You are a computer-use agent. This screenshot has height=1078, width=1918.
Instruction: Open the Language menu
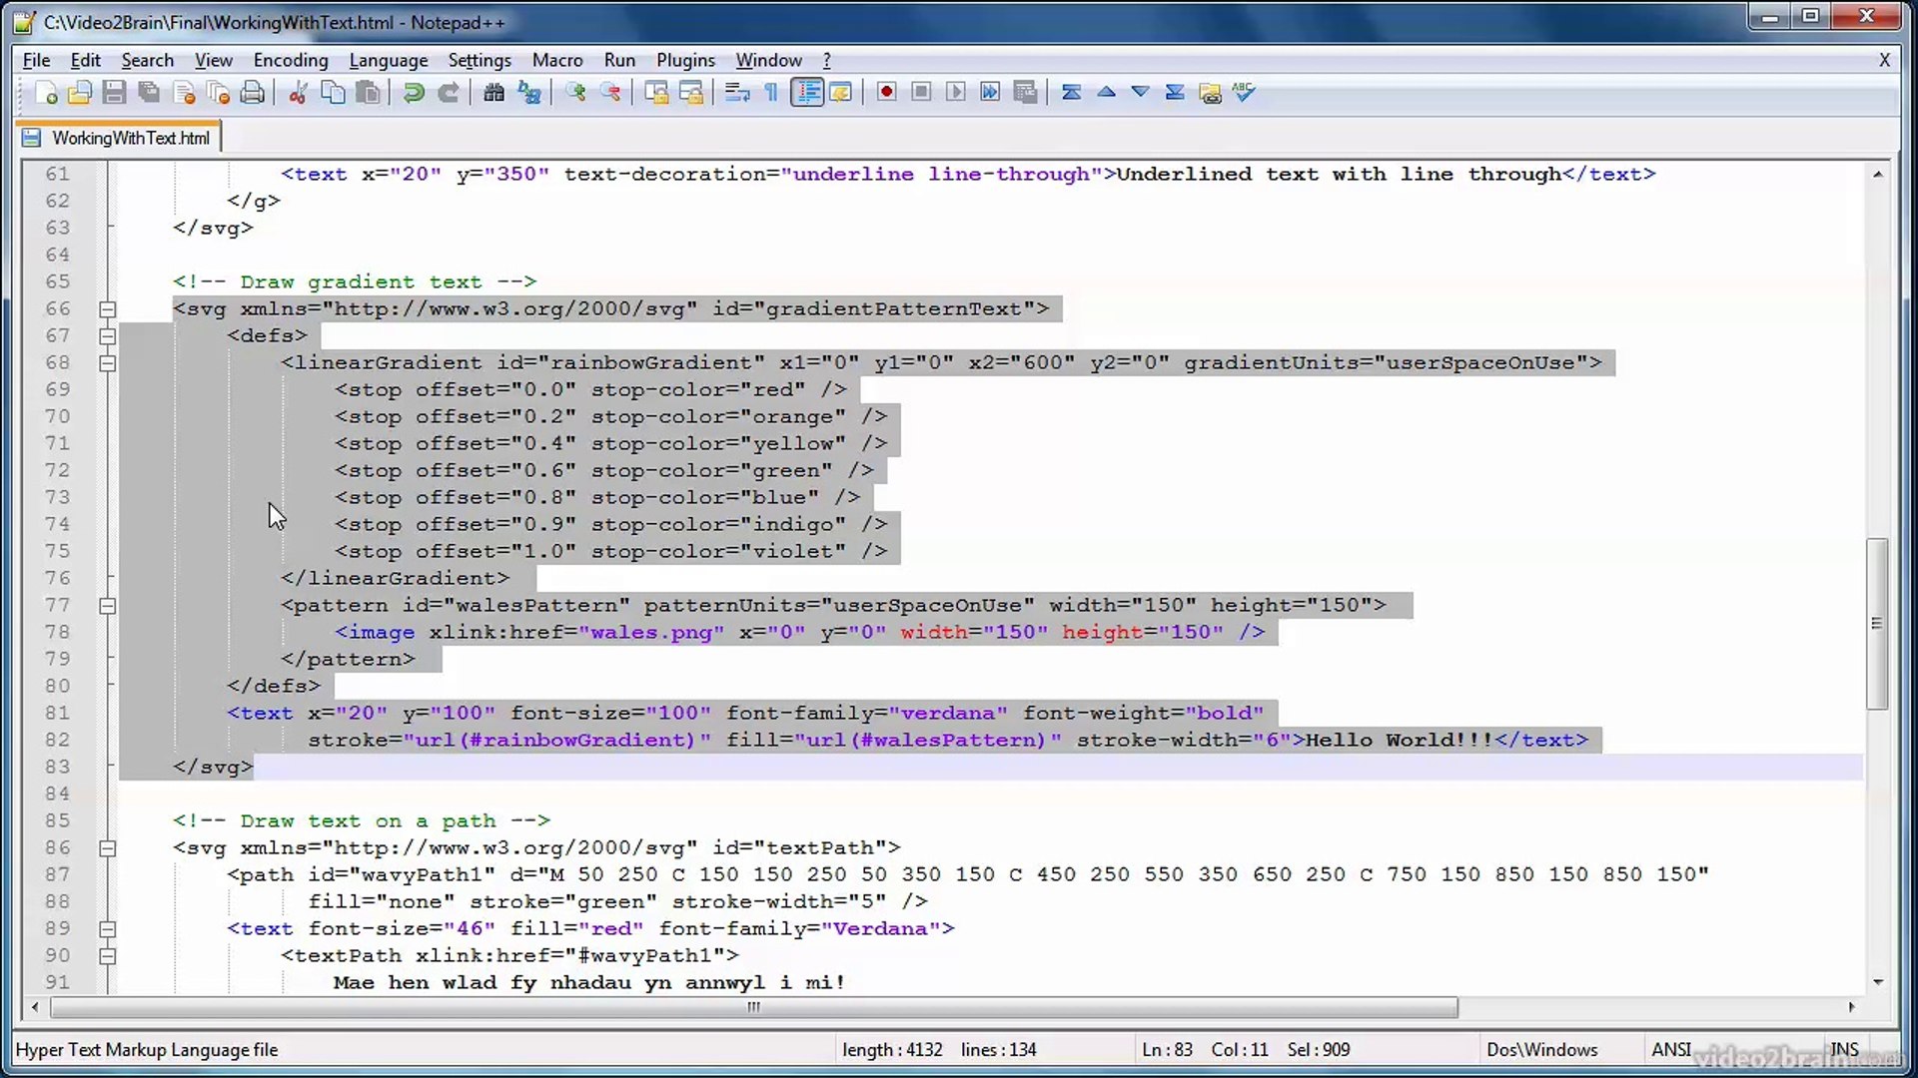389,60
